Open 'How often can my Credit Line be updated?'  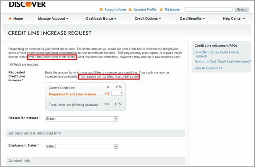click(217, 54)
